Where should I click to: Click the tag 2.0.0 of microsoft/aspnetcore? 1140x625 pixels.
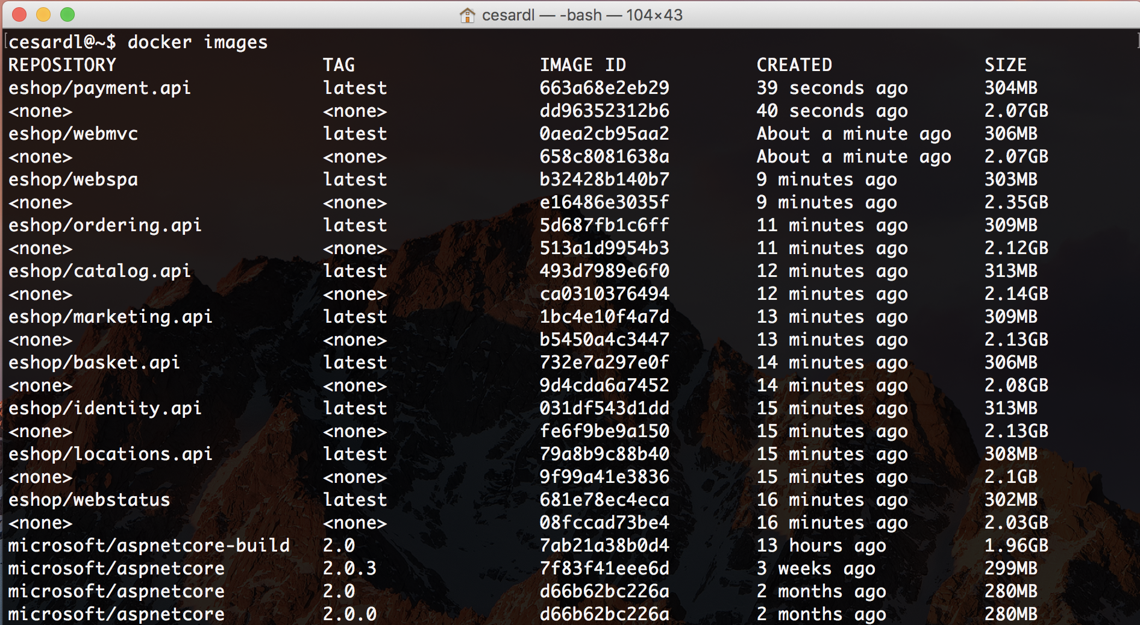pos(349,614)
